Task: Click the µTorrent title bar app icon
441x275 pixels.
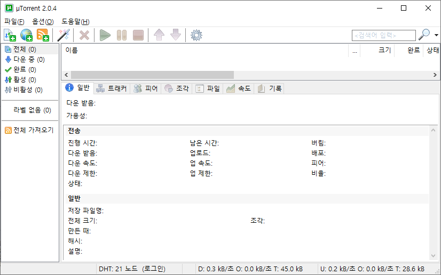Action: [x=9, y=8]
